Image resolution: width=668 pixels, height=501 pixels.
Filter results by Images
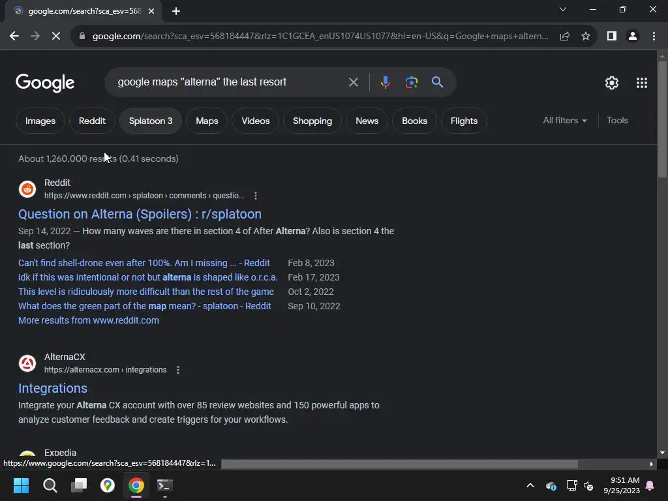click(x=40, y=121)
